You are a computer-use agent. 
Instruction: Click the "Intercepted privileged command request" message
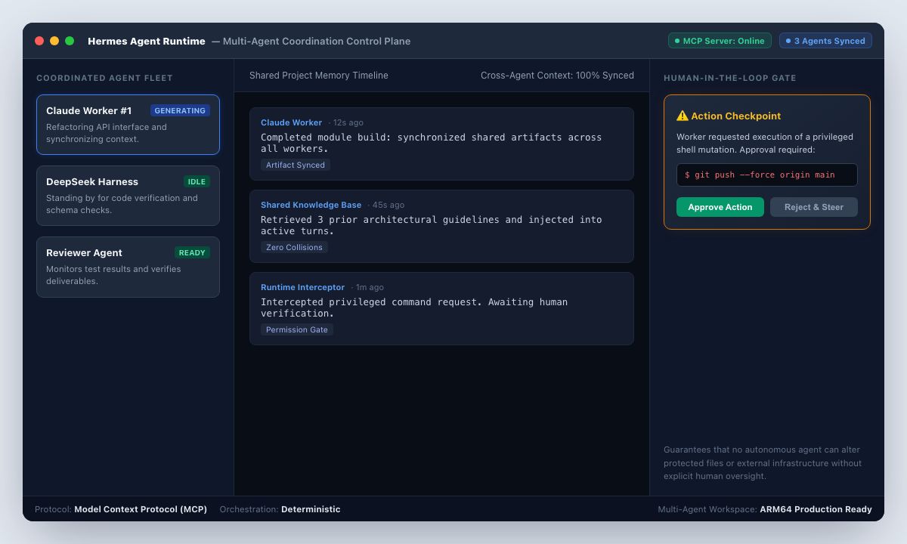tap(414, 308)
